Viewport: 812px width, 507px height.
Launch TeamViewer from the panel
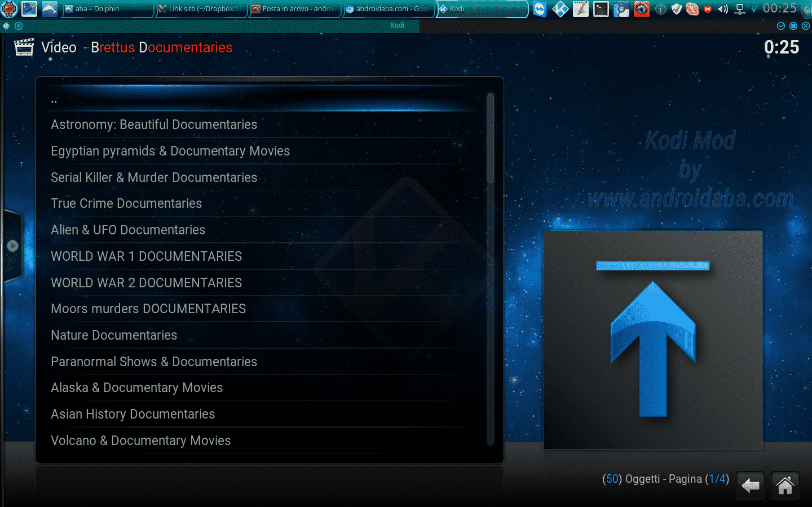[x=540, y=9]
